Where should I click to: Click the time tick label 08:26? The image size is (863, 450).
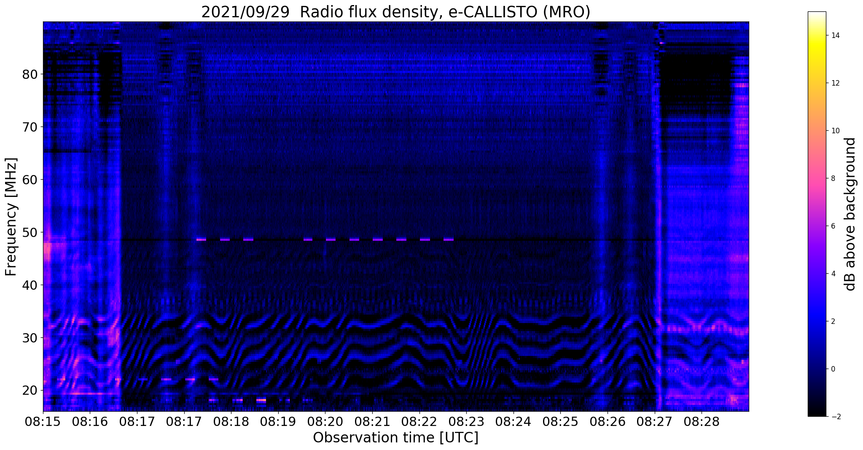608,421
